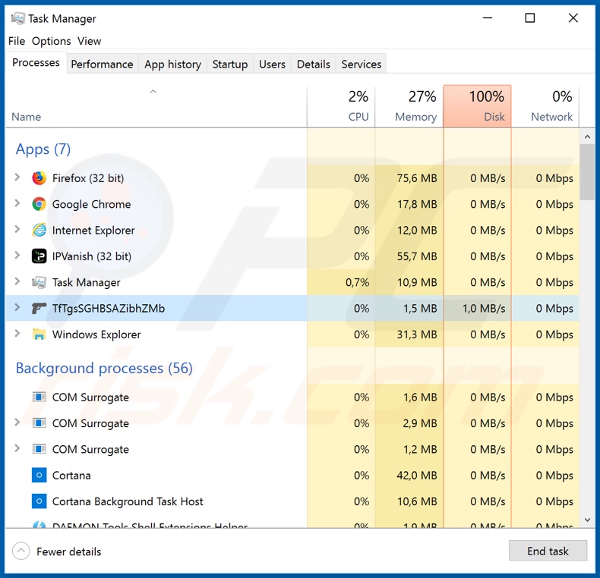Click the vertical scrollbar thumb
This screenshot has height=578, width=600.
[587, 172]
